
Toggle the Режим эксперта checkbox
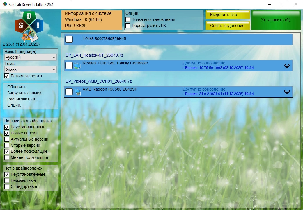7,76
